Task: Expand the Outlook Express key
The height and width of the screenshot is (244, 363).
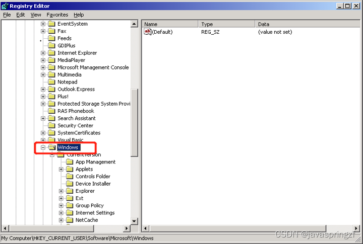Action: click(43, 89)
